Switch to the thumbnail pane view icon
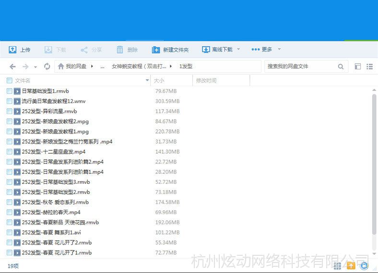Screen dimensions: 378x273 tap(358, 67)
